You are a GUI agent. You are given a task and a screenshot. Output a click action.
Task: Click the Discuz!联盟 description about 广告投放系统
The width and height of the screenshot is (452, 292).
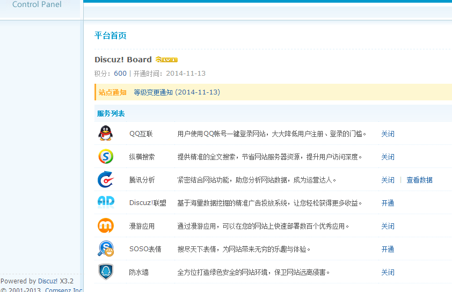click(269, 203)
